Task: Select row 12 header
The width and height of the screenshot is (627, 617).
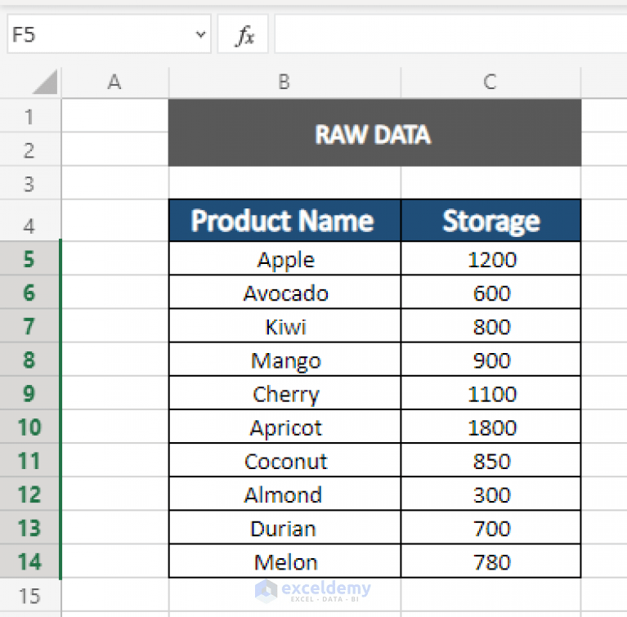Action: coord(29,494)
